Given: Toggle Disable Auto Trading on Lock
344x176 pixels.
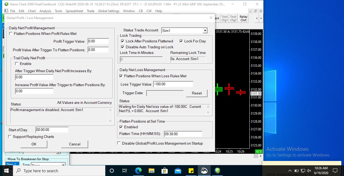Looking at the screenshot, I should click(123, 47).
